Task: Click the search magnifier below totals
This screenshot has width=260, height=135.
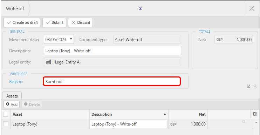Action: (255, 86)
